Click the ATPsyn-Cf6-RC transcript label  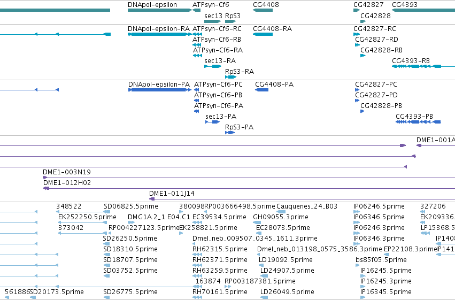pyautogui.click(x=217, y=29)
